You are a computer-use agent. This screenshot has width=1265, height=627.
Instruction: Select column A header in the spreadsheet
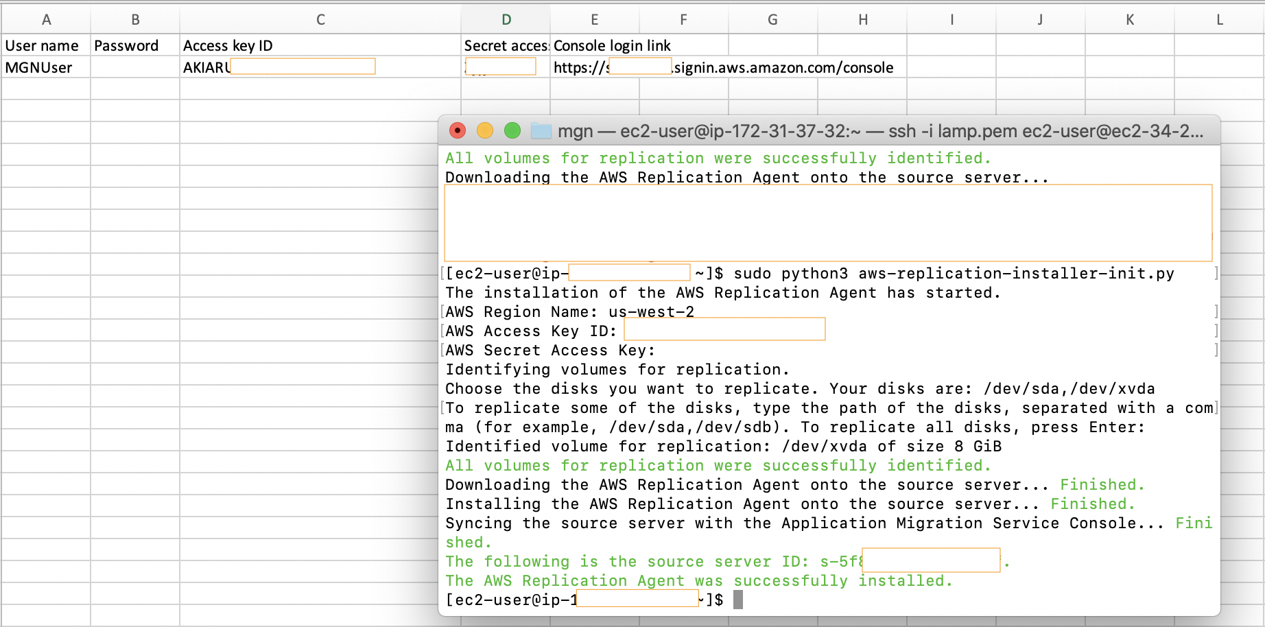pos(46,20)
